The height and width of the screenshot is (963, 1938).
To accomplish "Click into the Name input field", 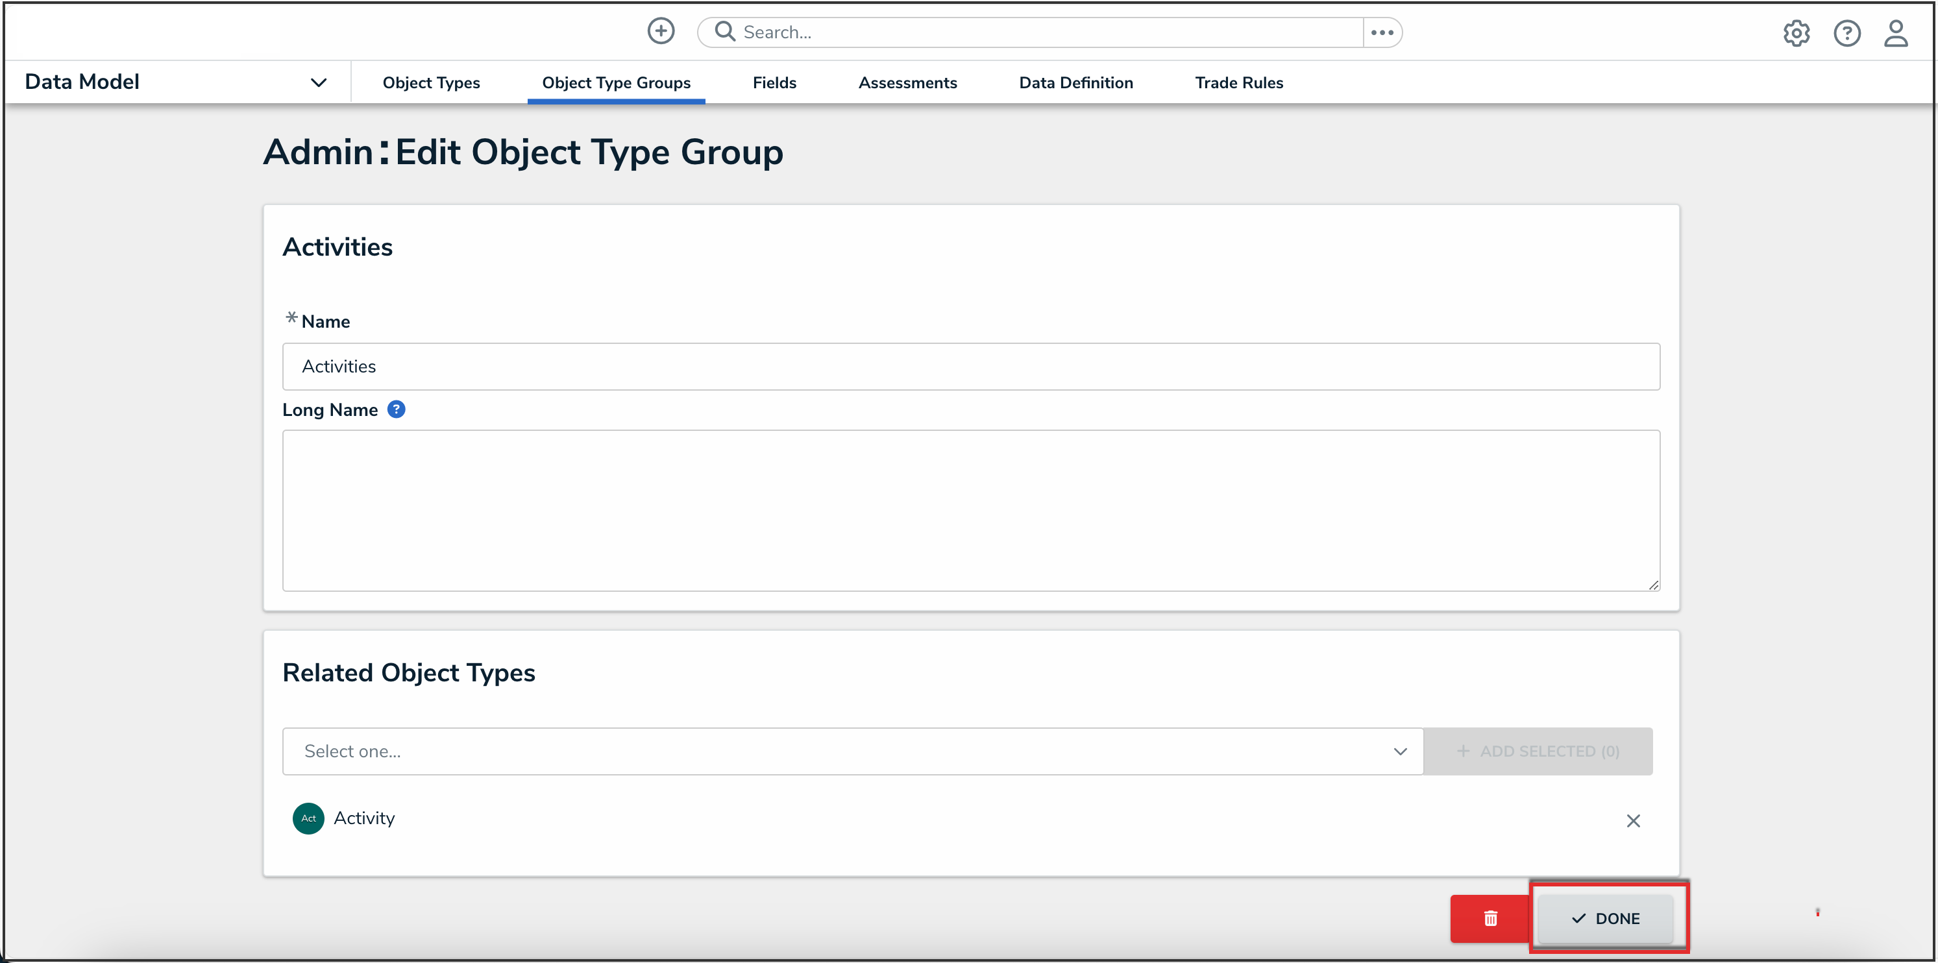I will click(x=970, y=367).
